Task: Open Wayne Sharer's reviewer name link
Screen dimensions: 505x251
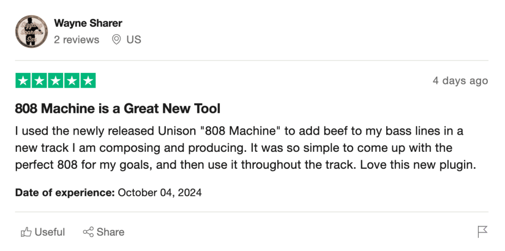Action: coord(88,23)
